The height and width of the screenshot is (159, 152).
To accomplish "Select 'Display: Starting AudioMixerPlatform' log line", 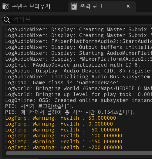I will [79, 53].
